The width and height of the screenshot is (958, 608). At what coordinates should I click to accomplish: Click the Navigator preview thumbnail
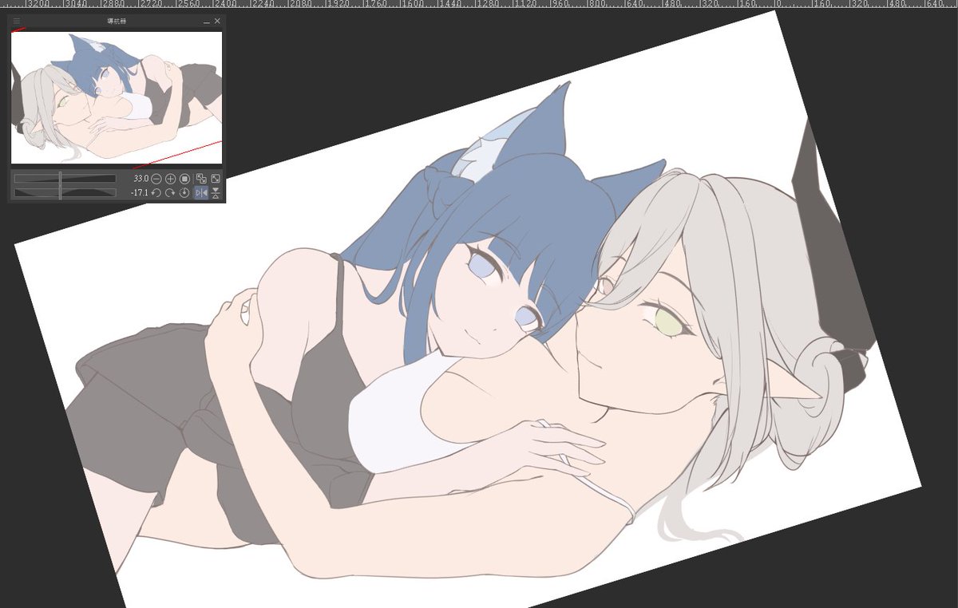pyautogui.click(x=117, y=97)
